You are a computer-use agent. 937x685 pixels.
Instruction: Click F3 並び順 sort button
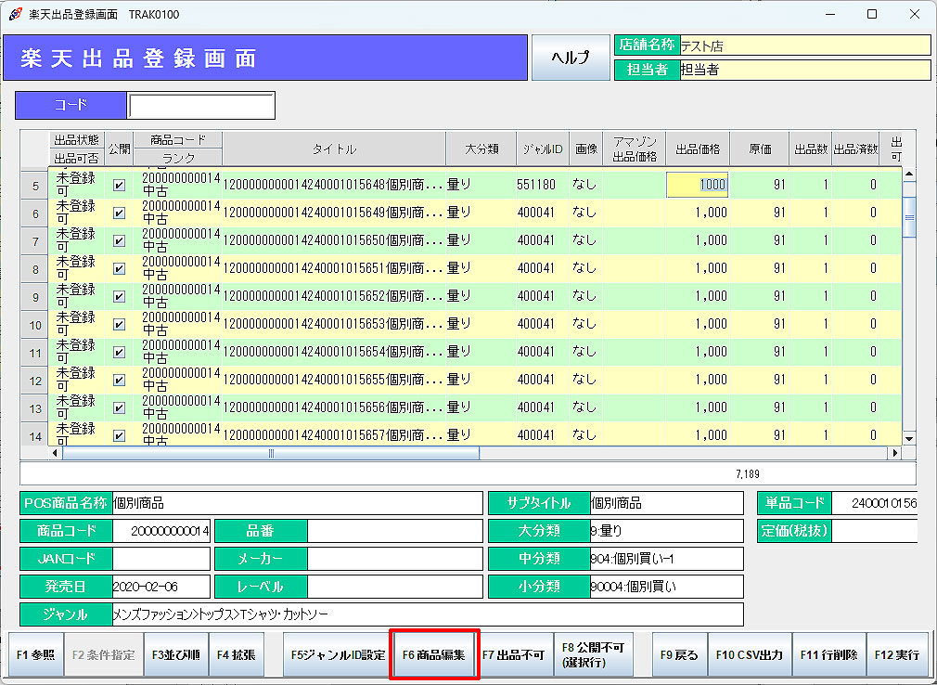pos(175,654)
